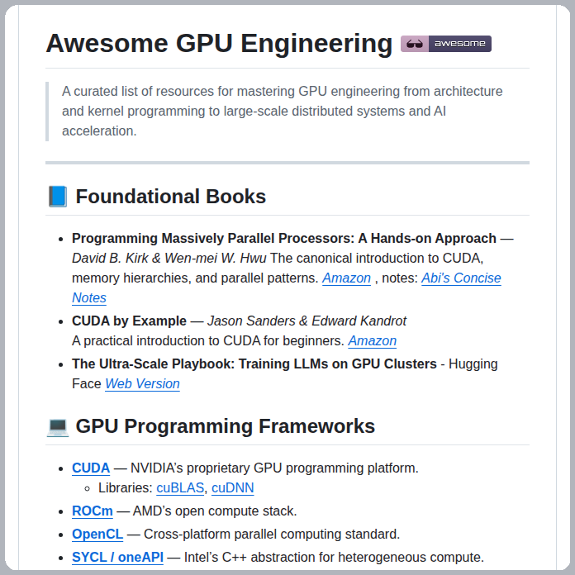Click the Awesome GPU Engineering title
Image resolution: width=575 pixels, height=575 pixels.
pyautogui.click(x=219, y=43)
